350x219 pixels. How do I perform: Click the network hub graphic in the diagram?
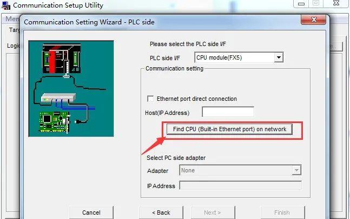(x=58, y=98)
